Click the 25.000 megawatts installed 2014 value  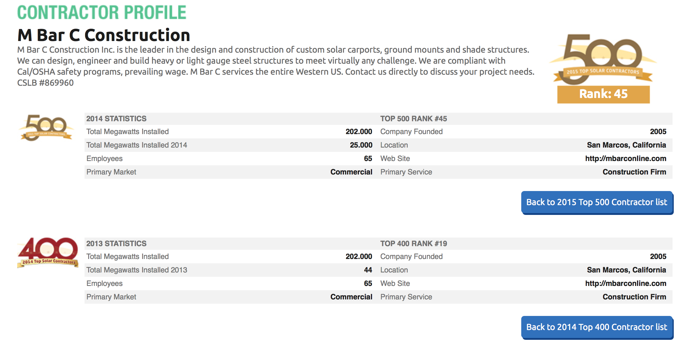pyautogui.click(x=361, y=145)
